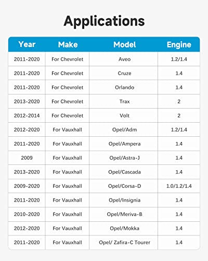Select the 2012-2014 year cell
Screen dimensions: 208x261
tap(27, 115)
